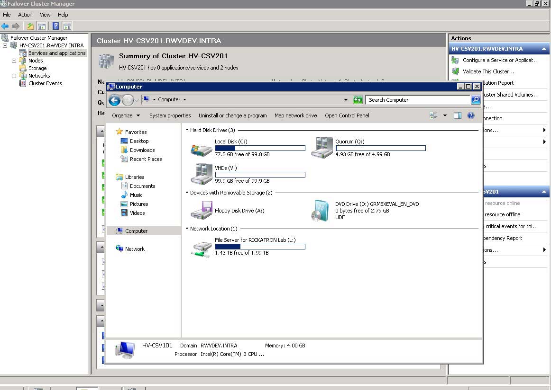
Task: Collapse the Devices with Removable Storage group
Action: (x=187, y=192)
